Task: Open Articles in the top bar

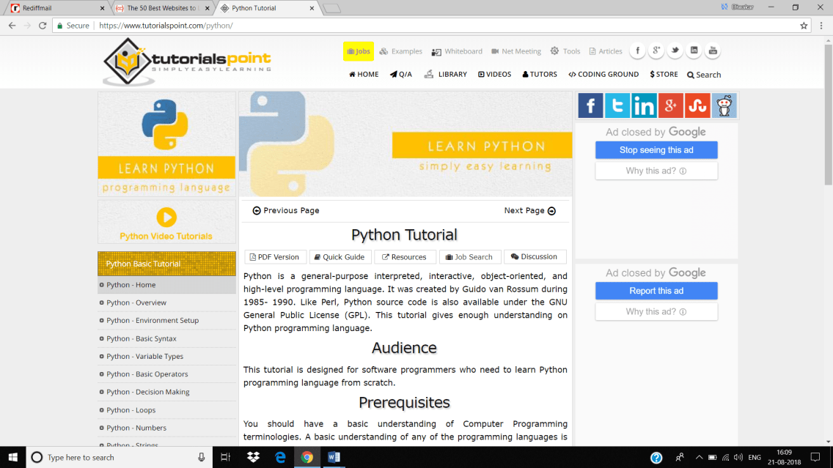Action: 606,51
